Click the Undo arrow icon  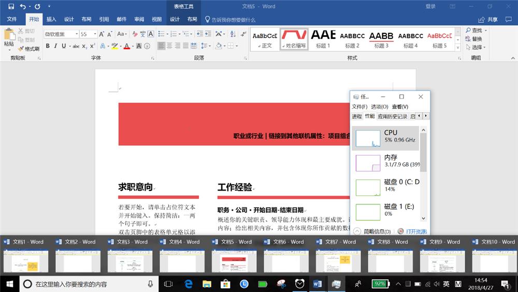click(x=23, y=7)
